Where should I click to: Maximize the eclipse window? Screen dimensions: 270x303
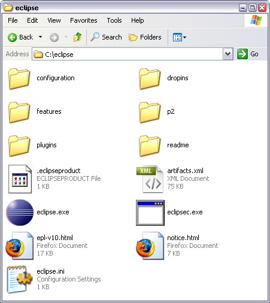click(x=253, y=8)
